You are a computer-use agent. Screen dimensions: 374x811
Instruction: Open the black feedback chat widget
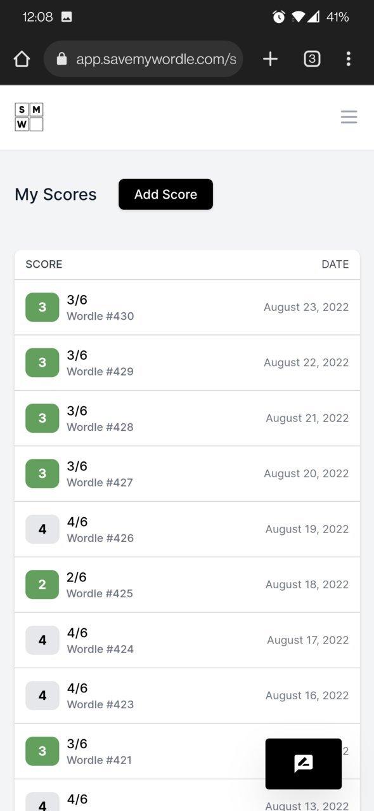click(304, 763)
